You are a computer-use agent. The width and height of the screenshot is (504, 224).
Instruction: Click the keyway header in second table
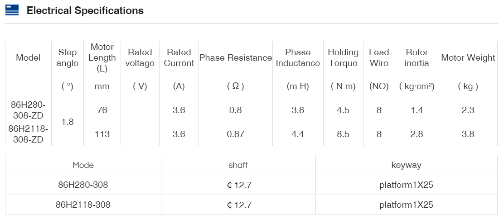click(406, 165)
